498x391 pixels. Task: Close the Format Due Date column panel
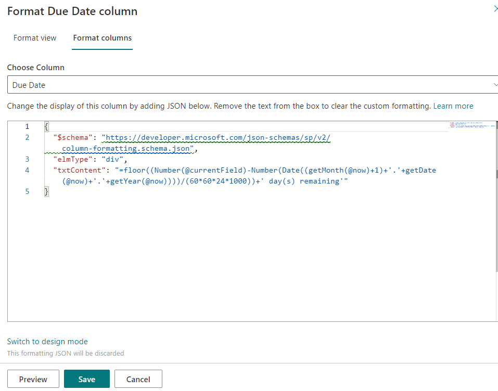pos(495,9)
